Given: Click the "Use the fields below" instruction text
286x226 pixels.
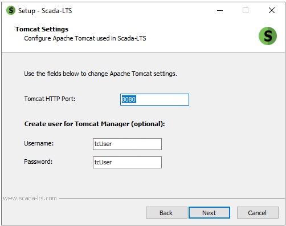Looking at the screenshot, I should 100,74.
